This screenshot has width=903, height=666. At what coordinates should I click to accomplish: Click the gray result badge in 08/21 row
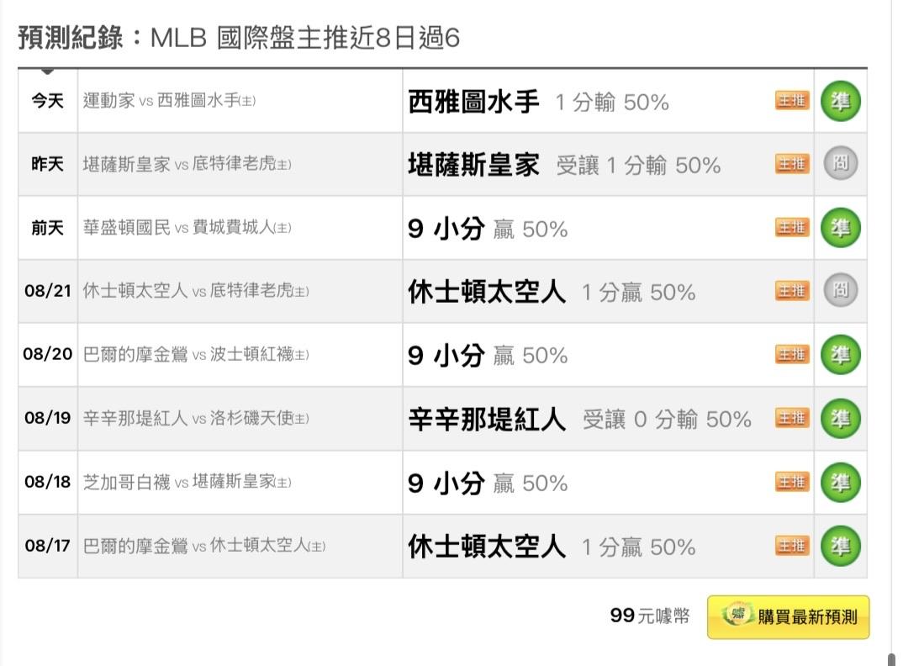840,290
